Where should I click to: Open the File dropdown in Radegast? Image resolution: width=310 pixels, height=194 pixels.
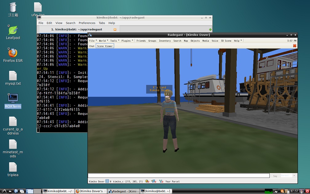pos(92,40)
